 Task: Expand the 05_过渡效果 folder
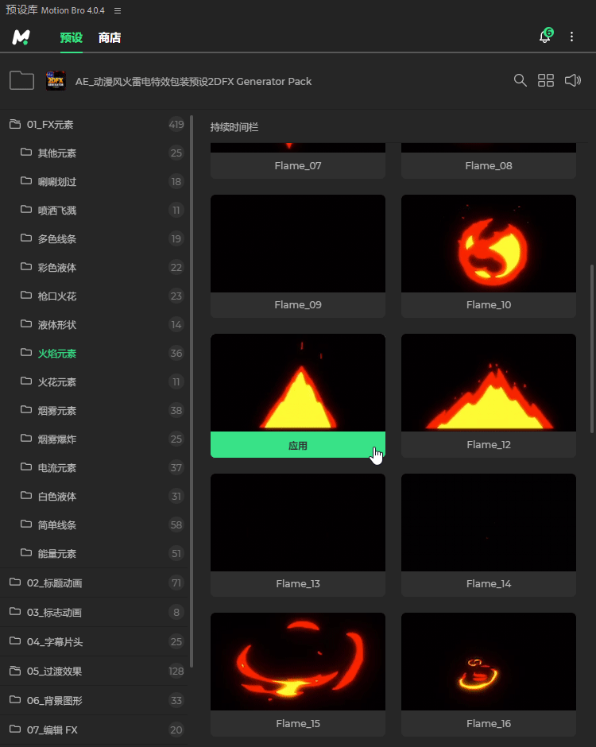[95, 672]
